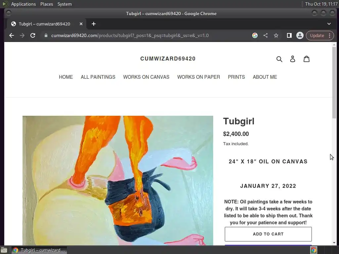Screen dimensions: 339x254
Task: Open the shopping cart bag icon
Action: tap(307, 59)
